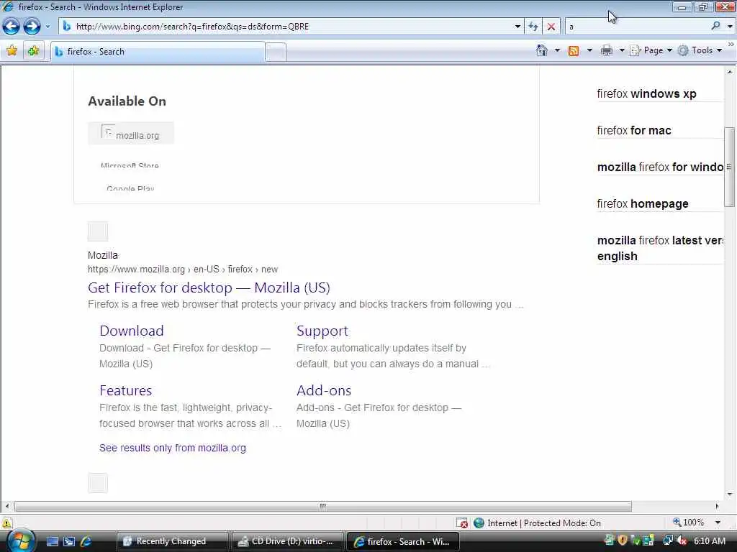This screenshot has width=737, height=552.
Task: Select related search 'firefox windows xp'
Action: tap(647, 93)
